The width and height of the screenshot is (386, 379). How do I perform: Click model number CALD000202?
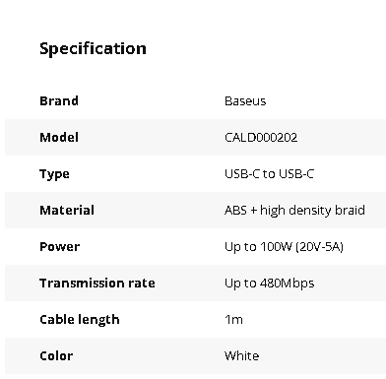(x=261, y=137)
